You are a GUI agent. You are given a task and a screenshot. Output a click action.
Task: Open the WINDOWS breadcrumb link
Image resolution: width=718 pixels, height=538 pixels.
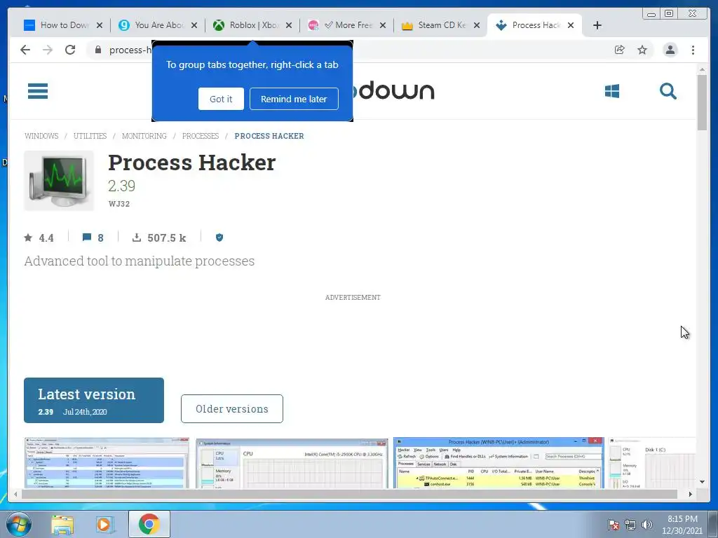[x=41, y=136]
